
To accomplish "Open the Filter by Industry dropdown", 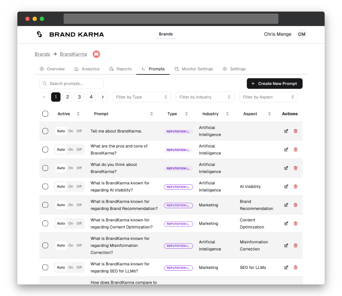I will coord(205,97).
